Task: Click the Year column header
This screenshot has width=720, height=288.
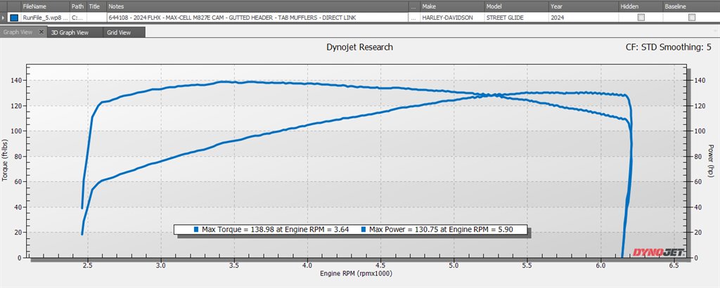Action: tap(583, 6)
